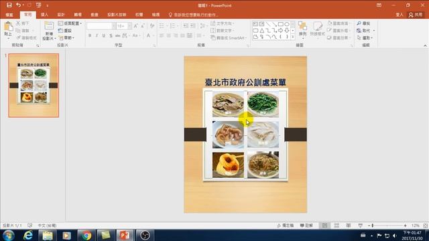Open Find (尋找) in editing group
The width and height of the screenshot is (429, 241).
coord(363,23)
